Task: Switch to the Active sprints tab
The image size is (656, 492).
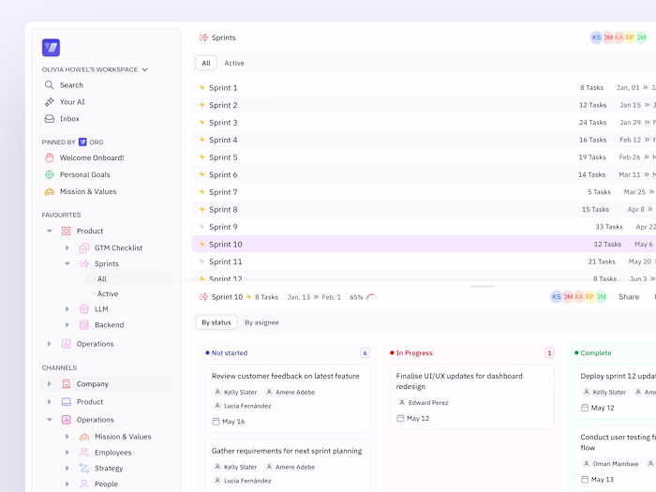Action: pyautogui.click(x=234, y=63)
